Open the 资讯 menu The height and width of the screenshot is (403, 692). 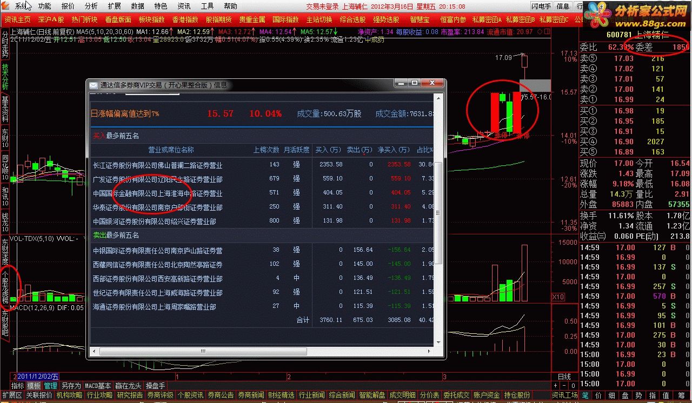184,6
